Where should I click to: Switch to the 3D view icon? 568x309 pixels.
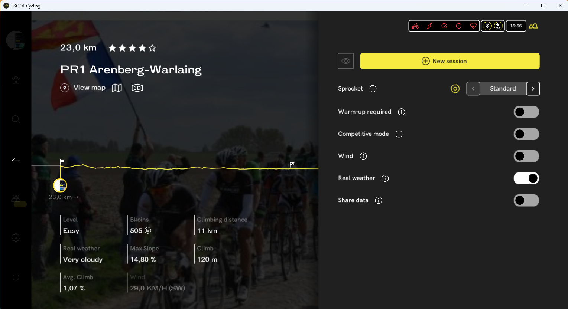[x=137, y=88]
